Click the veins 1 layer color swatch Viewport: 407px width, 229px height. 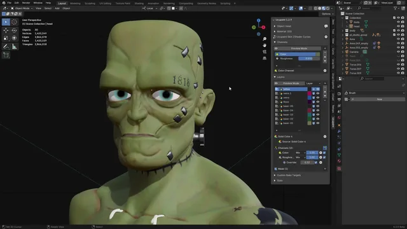(310, 94)
